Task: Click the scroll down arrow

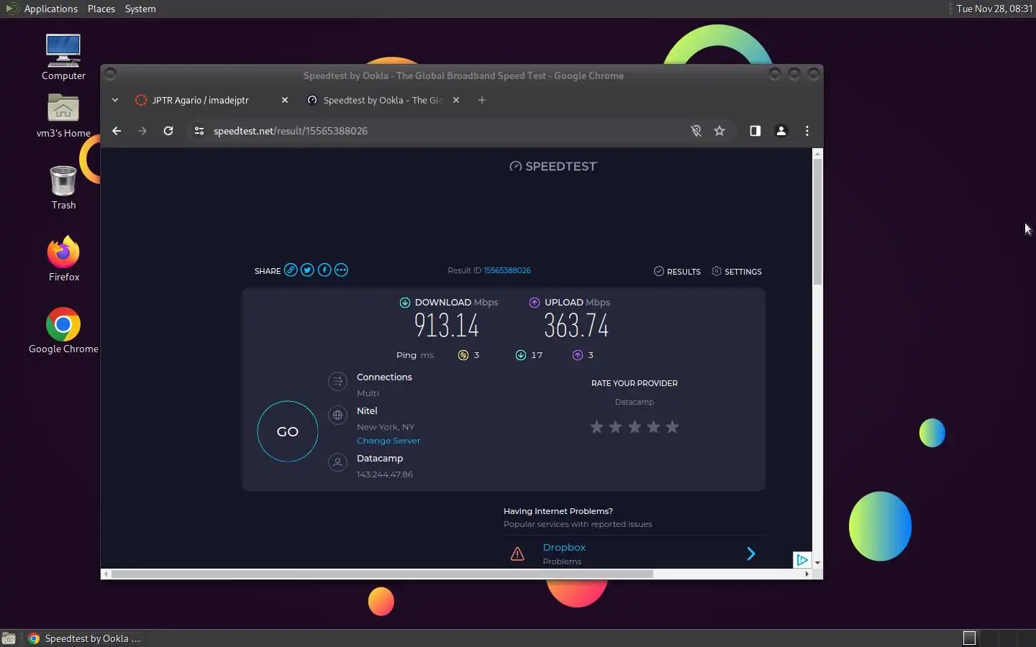Action: 817,563
